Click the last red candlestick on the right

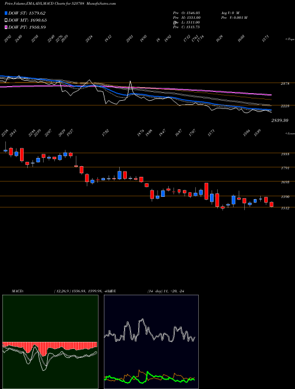pos(271,205)
